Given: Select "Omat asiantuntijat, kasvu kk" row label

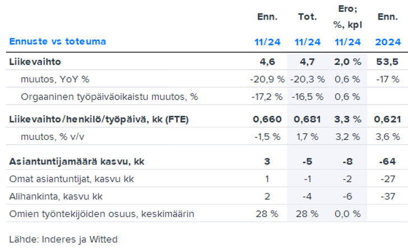Looking at the screenshot, I should [71, 179].
